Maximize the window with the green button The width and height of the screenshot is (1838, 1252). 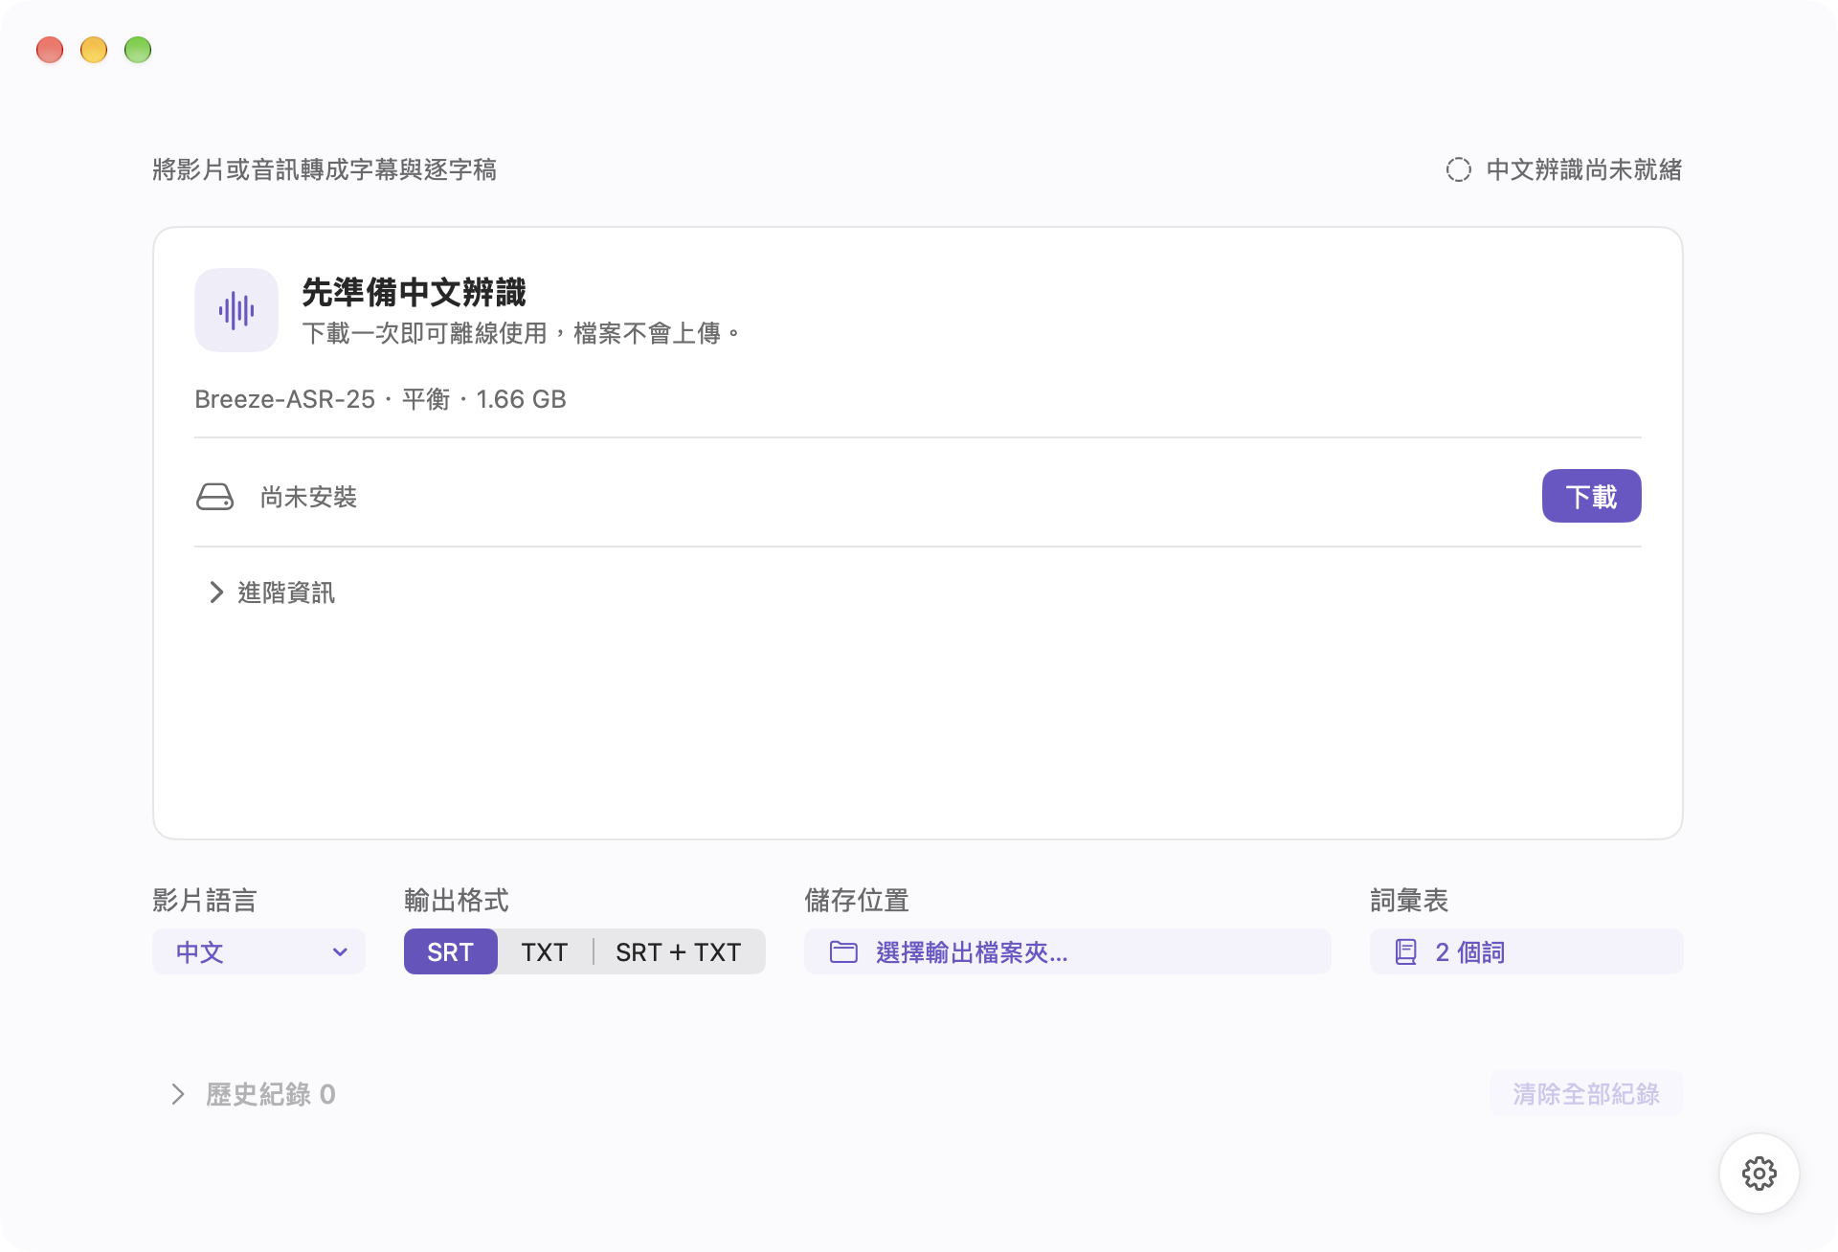click(x=138, y=50)
